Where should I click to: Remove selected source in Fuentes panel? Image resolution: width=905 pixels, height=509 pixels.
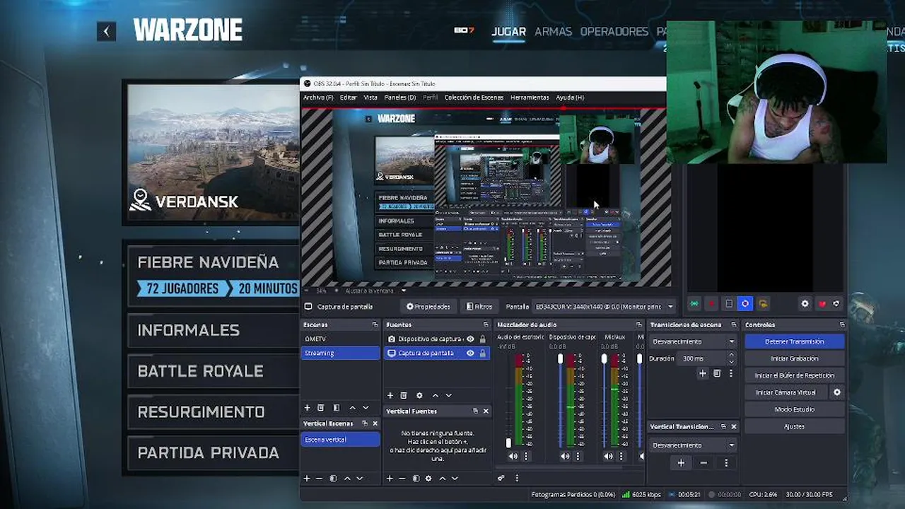pos(404,395)
